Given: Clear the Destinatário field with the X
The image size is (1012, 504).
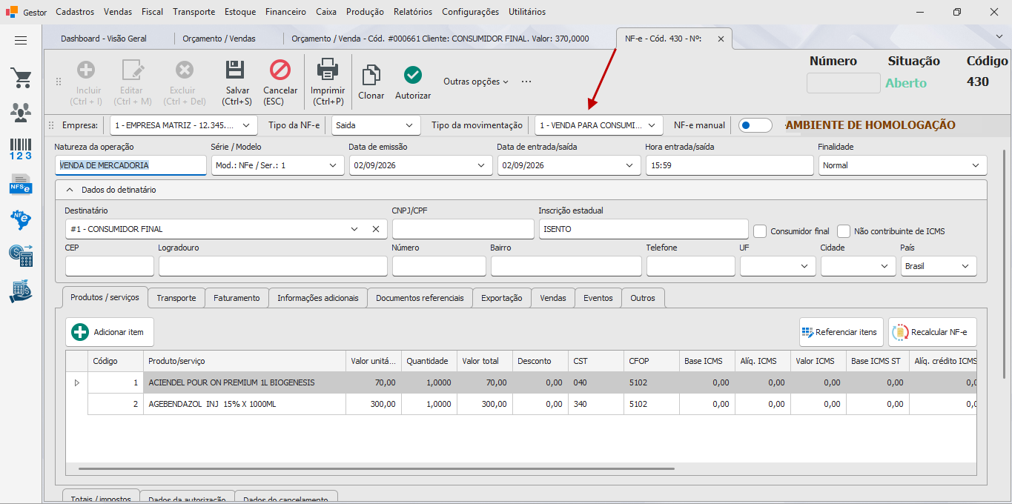Looking at the screenshot, I should 376,229.
